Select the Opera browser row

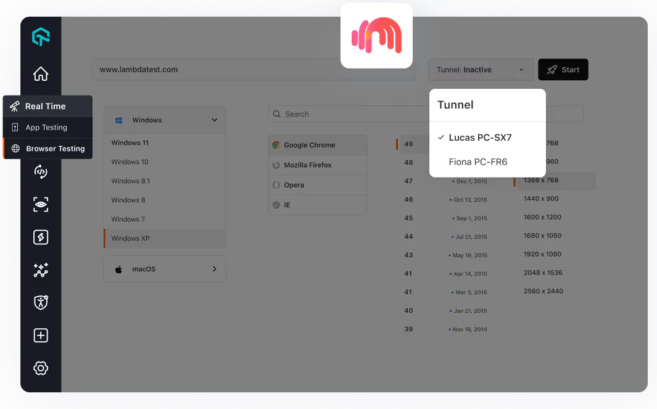click(x=318, y=185)
